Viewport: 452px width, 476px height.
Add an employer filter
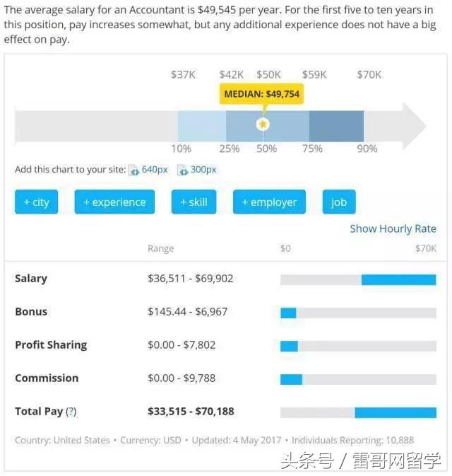269,202
